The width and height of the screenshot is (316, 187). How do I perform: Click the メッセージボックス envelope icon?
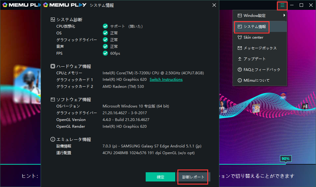point(239,48)
